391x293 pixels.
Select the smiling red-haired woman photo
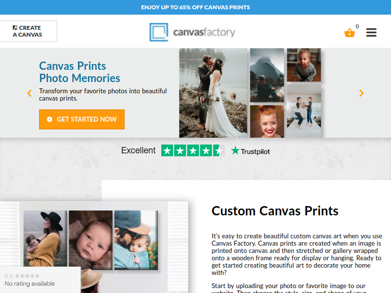[267, 121]
